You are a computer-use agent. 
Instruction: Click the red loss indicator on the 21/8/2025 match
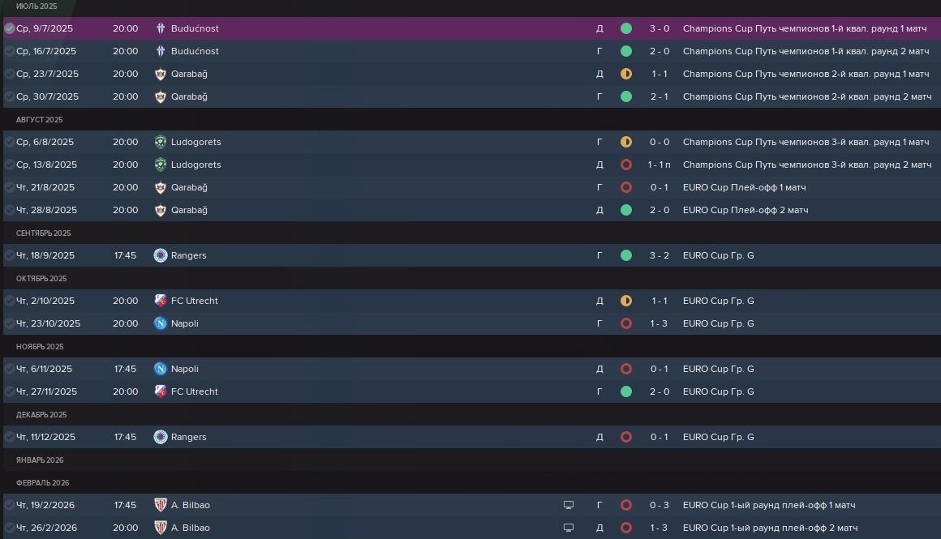[x=626, y=187]
